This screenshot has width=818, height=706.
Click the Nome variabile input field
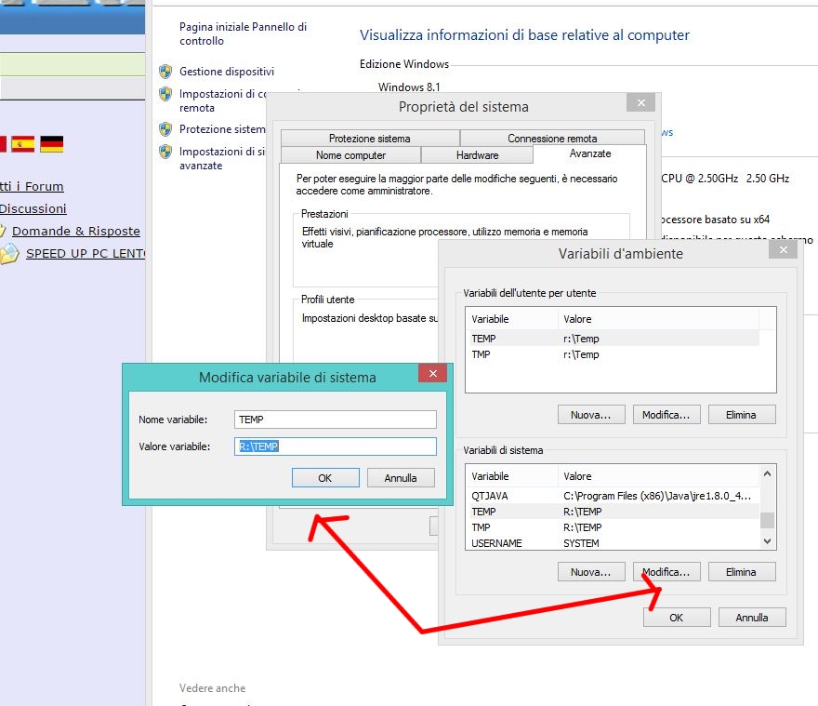pyautogui.click(x=336, y=420)
